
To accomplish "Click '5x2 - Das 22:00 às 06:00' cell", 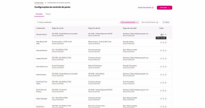I will 60,98.
